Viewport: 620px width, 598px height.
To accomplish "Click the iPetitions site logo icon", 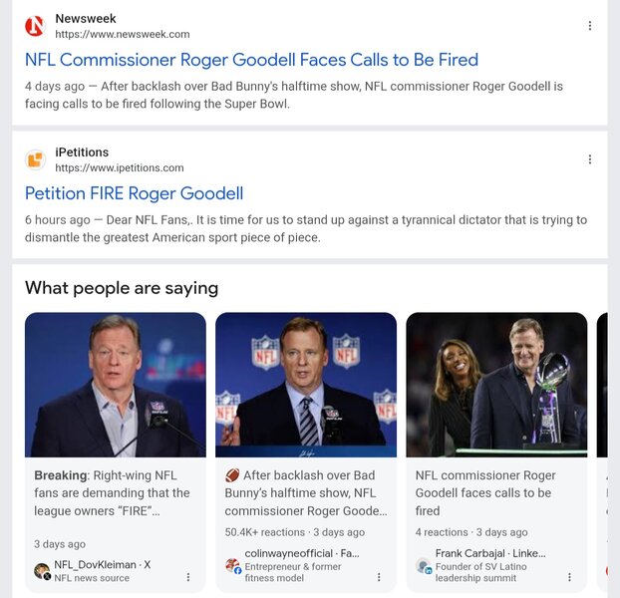I will point(35,159).
